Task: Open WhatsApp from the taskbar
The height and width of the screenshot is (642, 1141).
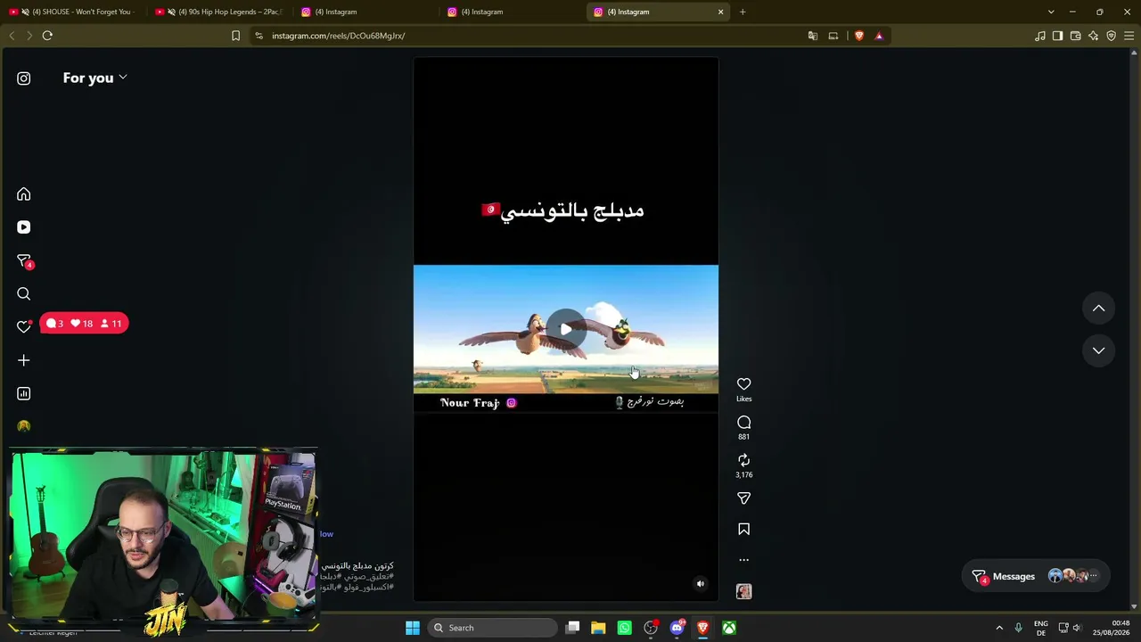Action: [624, 628]
